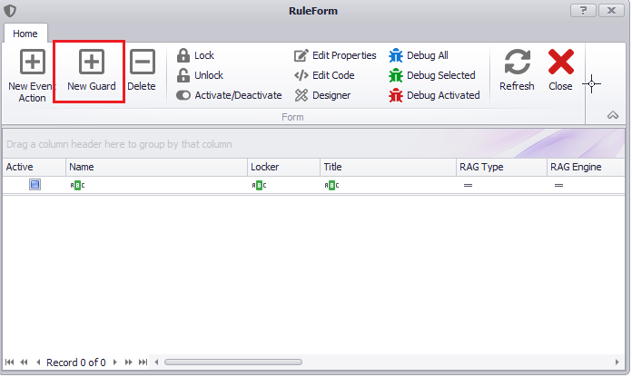This screenshot has height=377, width=632.
Task: Click the Locker filter row field
Action: [x=283, y=186]
